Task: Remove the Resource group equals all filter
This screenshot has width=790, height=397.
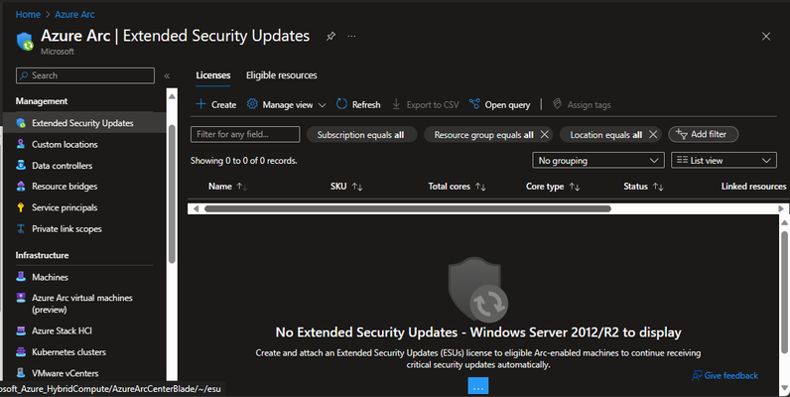Action: (x=544, y=135)
